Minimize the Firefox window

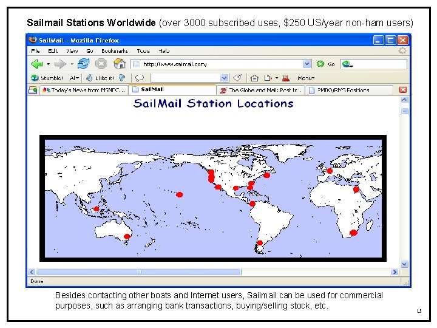(378, 40)
